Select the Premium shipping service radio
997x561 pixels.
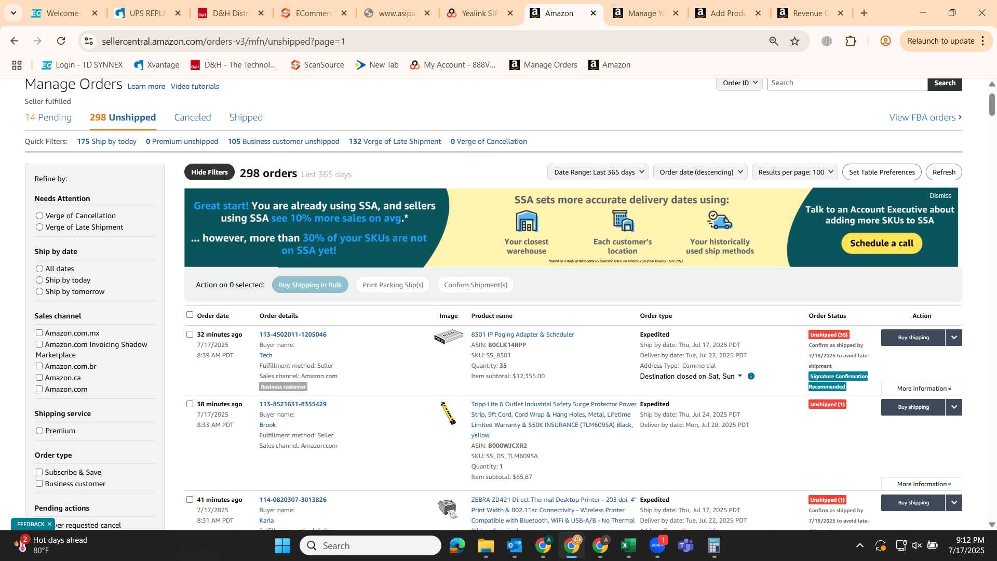pos(39,431)
